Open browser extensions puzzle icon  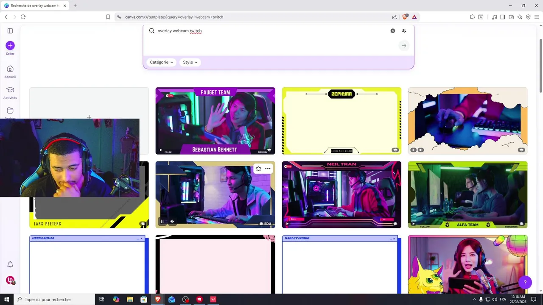(x=472, y=17)
